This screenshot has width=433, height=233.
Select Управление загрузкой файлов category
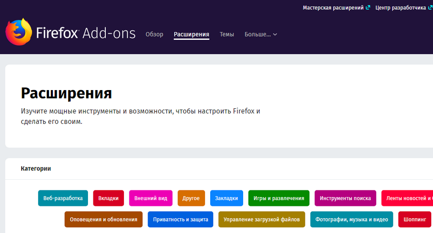click(262, 219)
